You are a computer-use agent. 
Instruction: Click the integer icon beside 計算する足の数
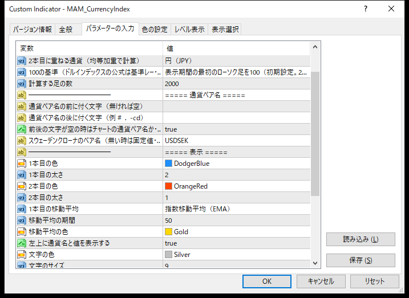click(22, 84)
